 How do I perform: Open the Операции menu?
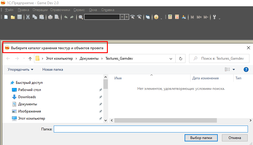(40, 10)
